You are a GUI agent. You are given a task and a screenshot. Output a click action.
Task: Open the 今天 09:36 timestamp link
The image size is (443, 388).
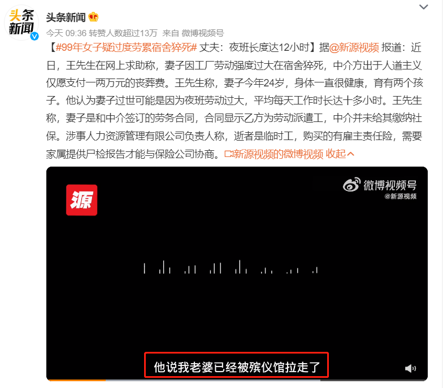pyautogui.click(x=66, y=33)
